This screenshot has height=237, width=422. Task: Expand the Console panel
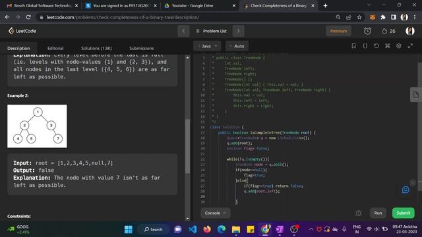click(x=216, y=213)
